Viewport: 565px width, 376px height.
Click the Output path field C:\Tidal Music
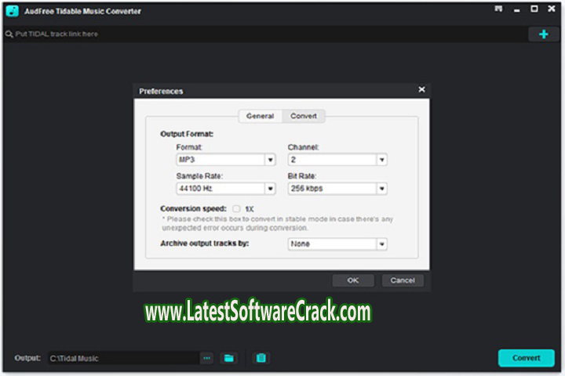pyautogui.click(x=124, y=358)
